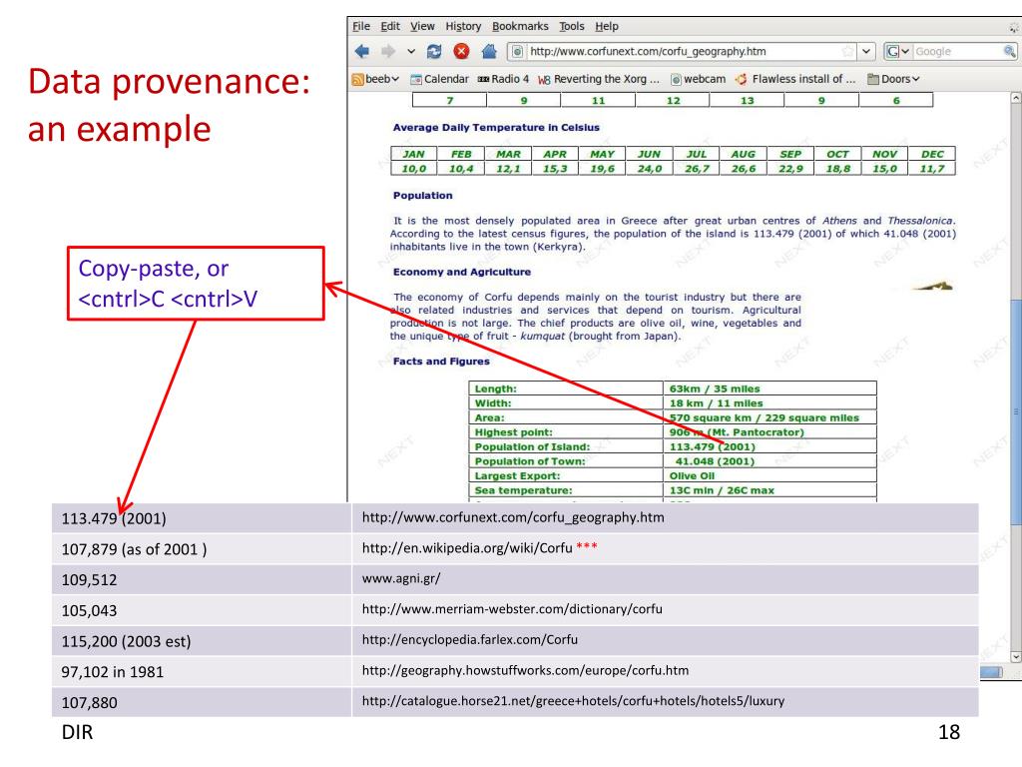The width and height of the screenshot is (1022, 767).
Task: Go to the browser Home page
Action: [x=489, y=51]
